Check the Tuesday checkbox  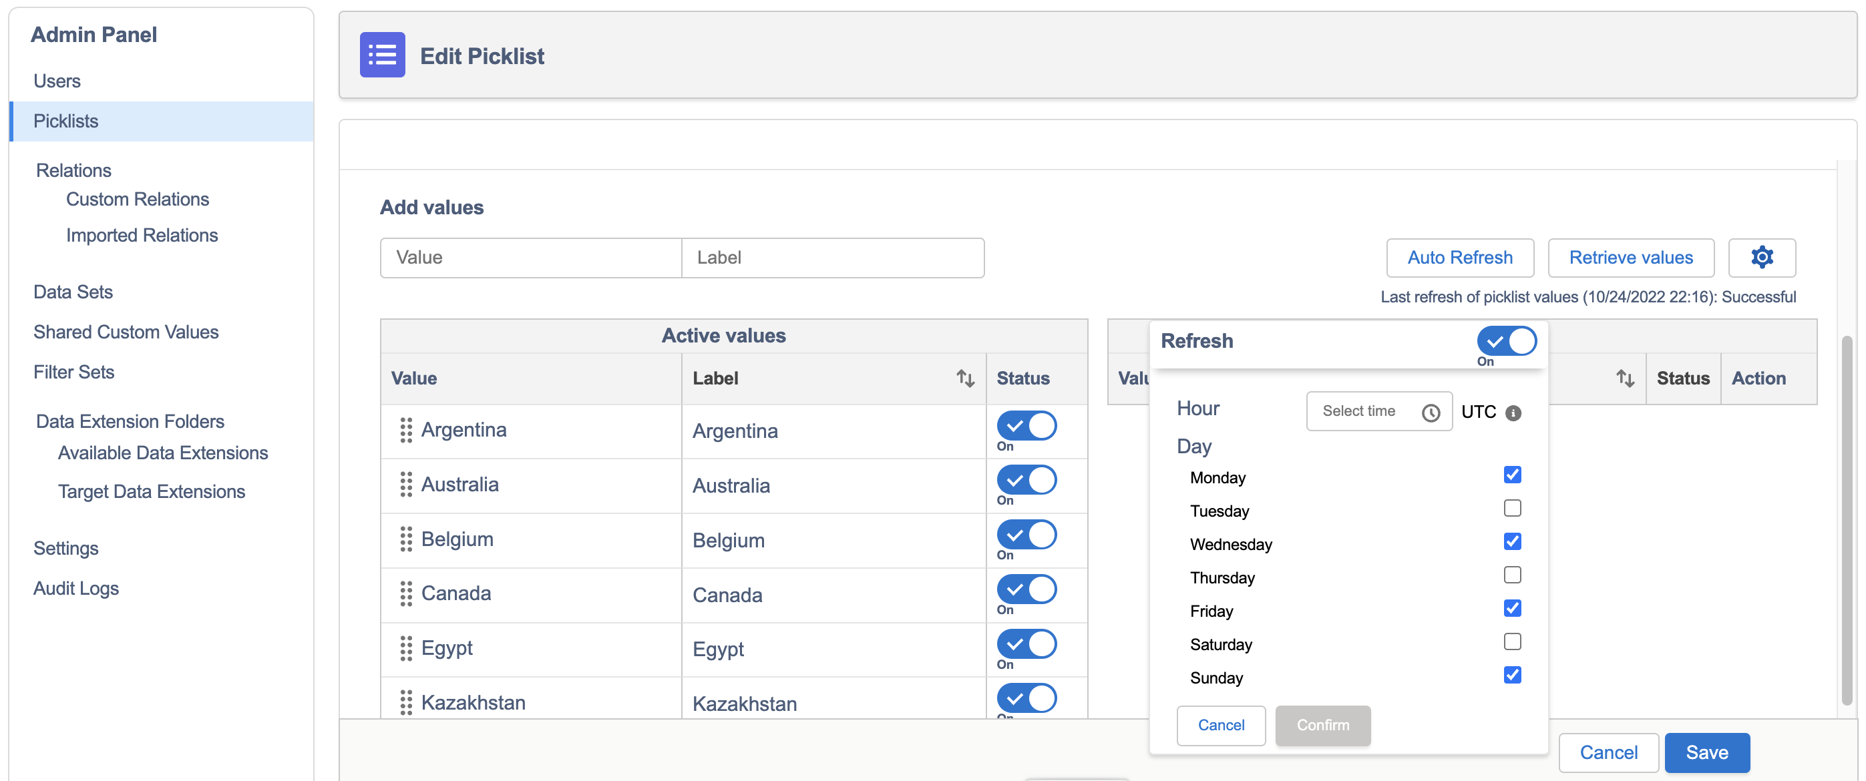(x=1512, y=508)
